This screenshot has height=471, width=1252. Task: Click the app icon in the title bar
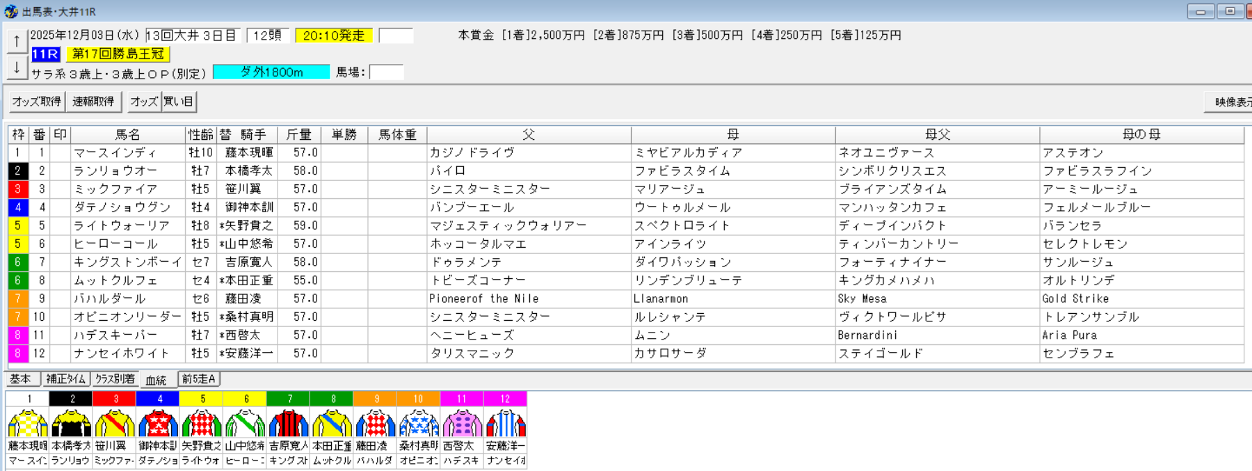click(11, 11)
